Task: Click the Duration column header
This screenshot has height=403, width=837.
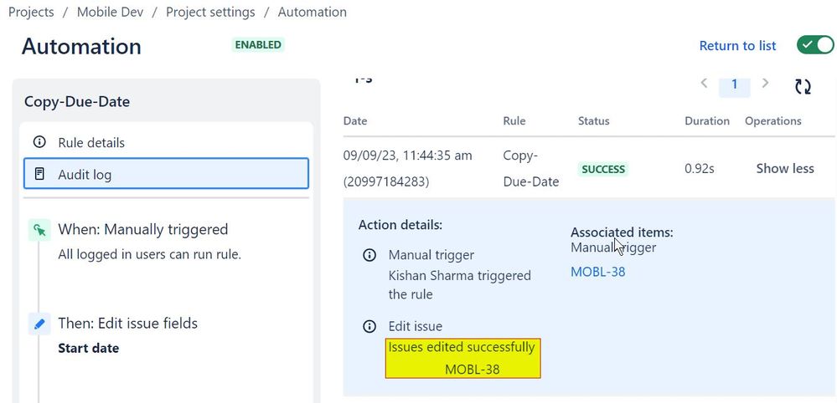Action: 707,121
